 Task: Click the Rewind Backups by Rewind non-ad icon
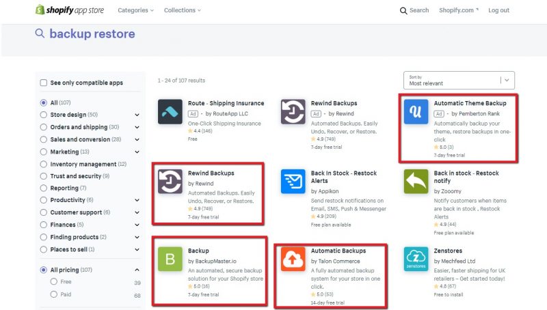coord(170,182)
